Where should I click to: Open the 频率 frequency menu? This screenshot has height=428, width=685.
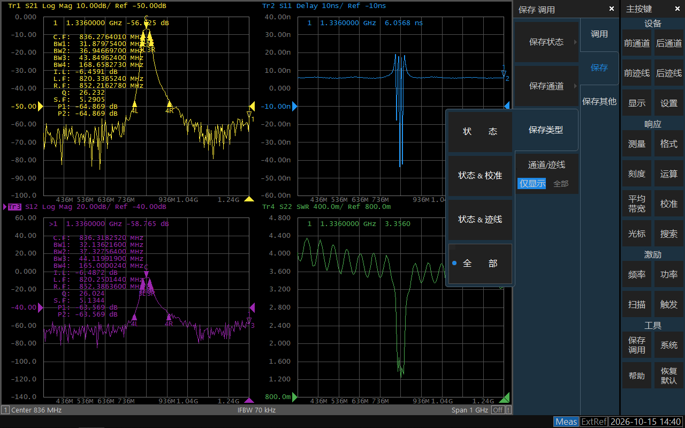pyautogui.click(x=637, y=275)
